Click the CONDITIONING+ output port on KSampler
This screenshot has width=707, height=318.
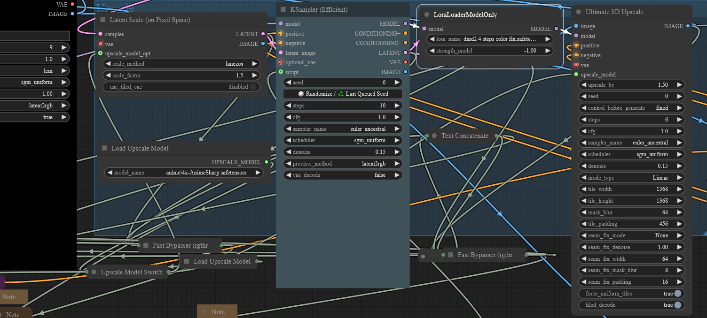[x=406, y=34]
